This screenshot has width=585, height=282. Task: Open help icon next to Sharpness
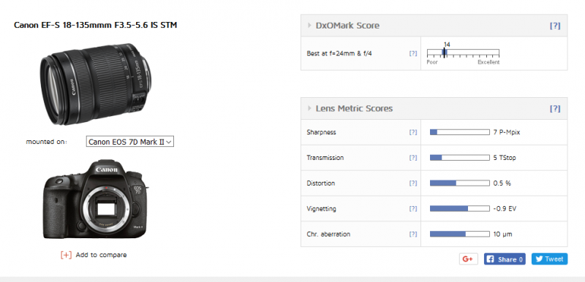[413, 132]
